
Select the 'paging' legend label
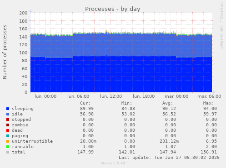pyautogui.click(x=20, y=136)
